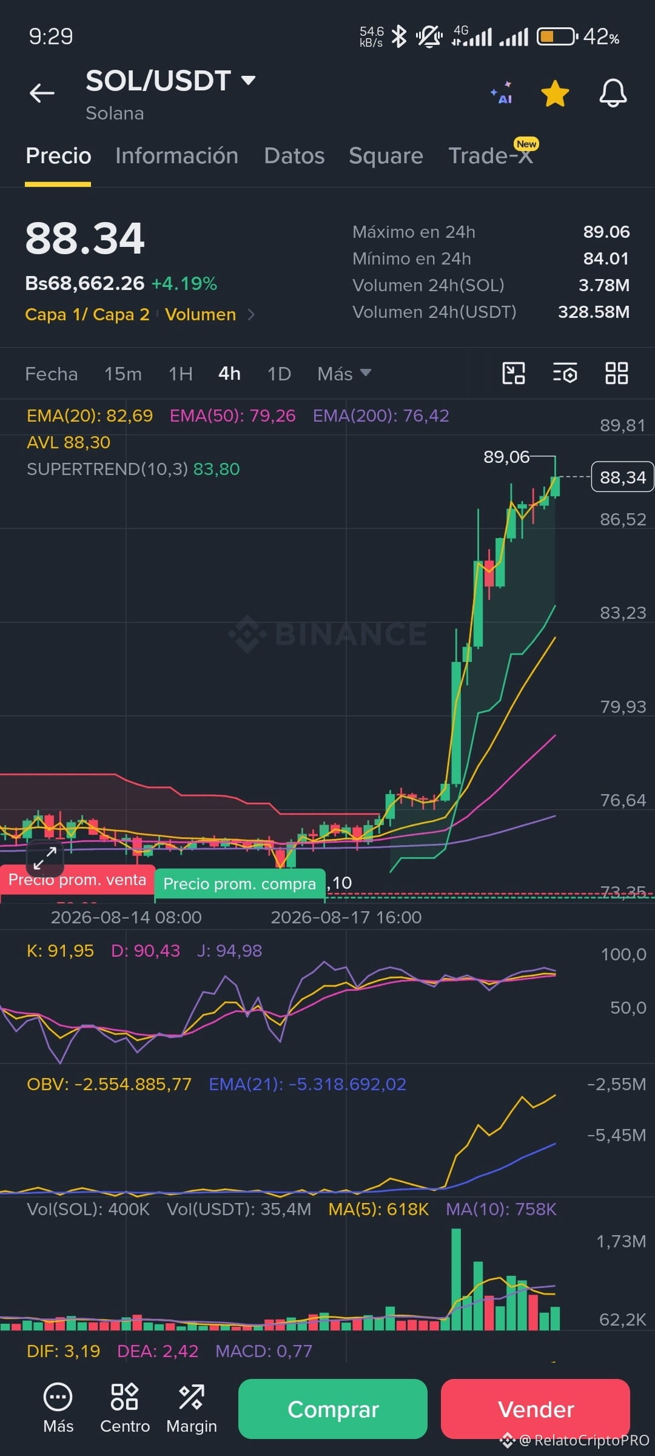Screen dimensions: 655x1456
Task: Switch to the Precio tab
Action: coord(58,156)
